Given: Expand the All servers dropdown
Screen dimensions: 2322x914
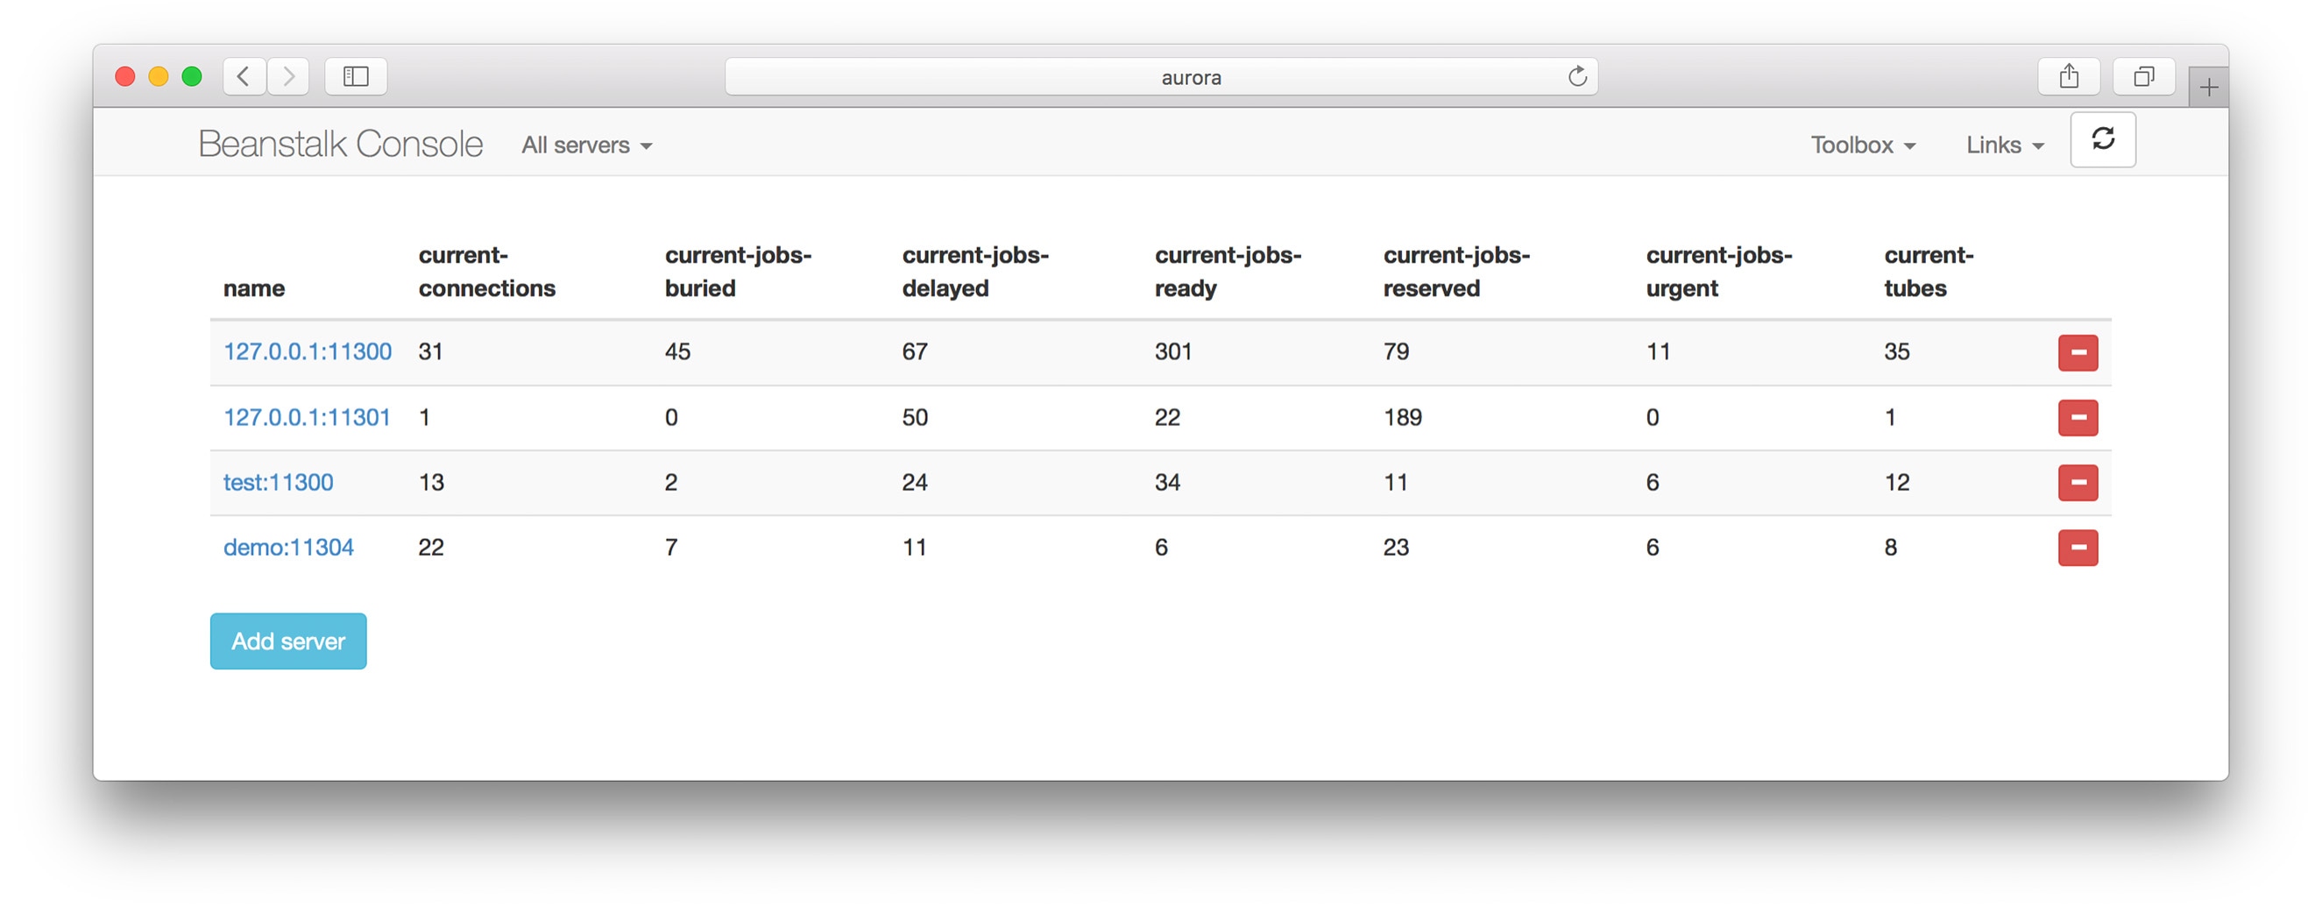Looking at the screenshot, I should 585,145.
